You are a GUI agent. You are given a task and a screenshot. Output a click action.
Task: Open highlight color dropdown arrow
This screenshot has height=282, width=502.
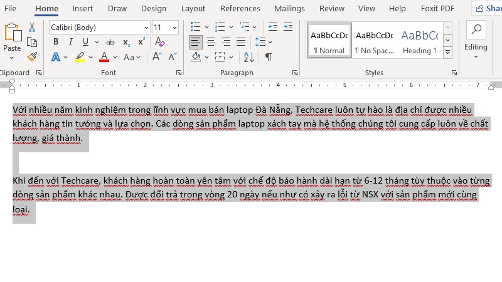pos(90,58)
